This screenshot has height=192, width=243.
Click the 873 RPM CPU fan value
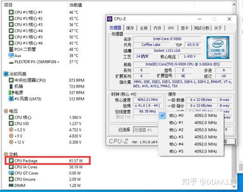(77, 80)
